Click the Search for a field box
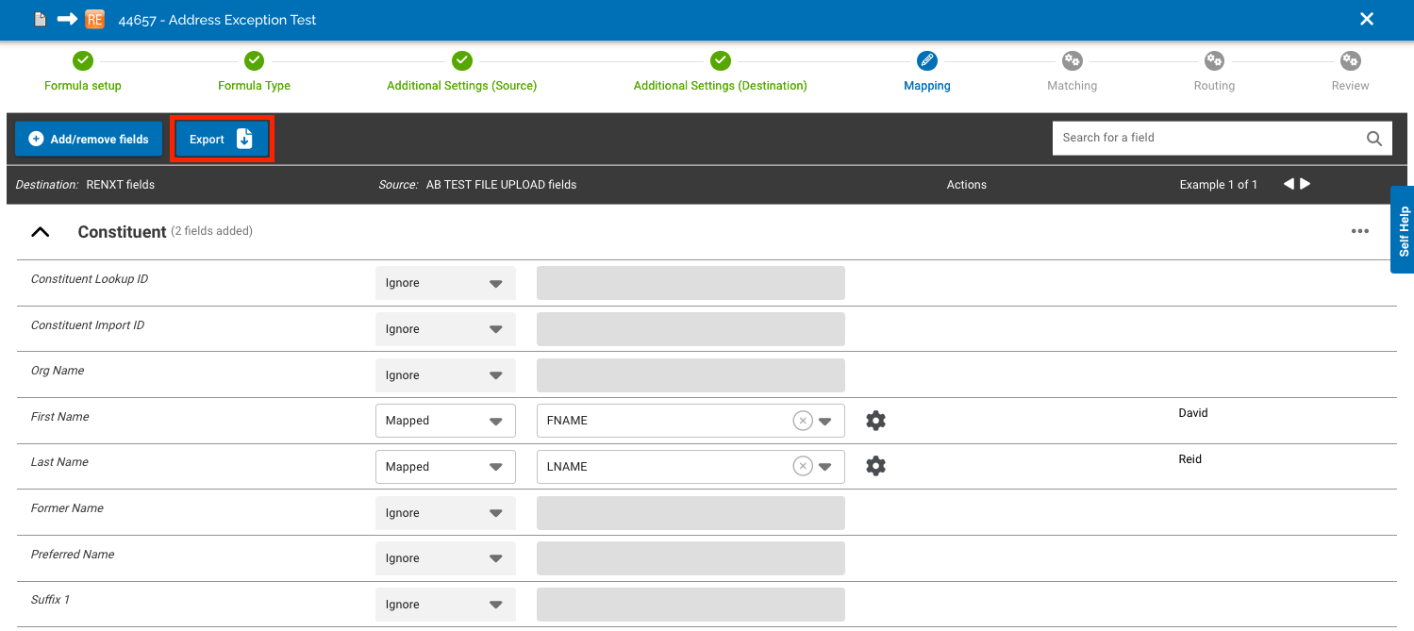Viewport: 1414px width, 631px height. (1207, 138)
